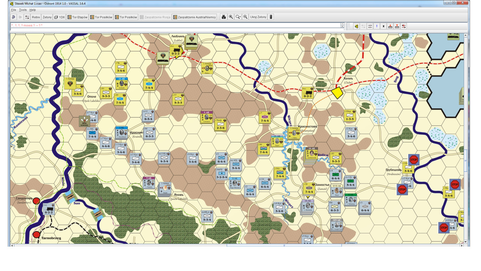
Task: Click the zoom out magnifier
Action: pyautogui.click(x=245, y=17)
